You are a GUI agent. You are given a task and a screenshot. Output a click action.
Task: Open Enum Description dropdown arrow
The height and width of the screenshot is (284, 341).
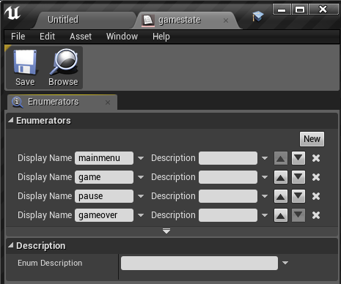tap(285, 263)
